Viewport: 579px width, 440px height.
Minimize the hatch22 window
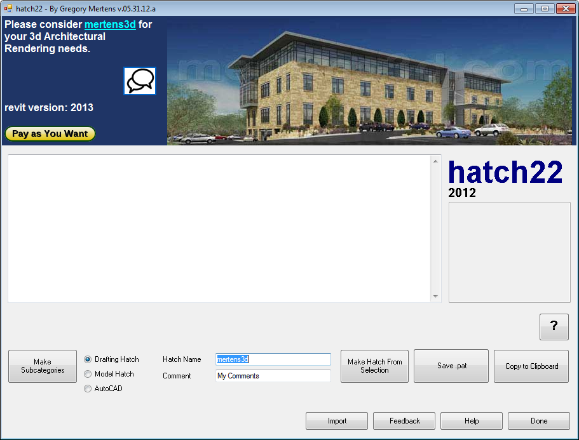point(524,8)
